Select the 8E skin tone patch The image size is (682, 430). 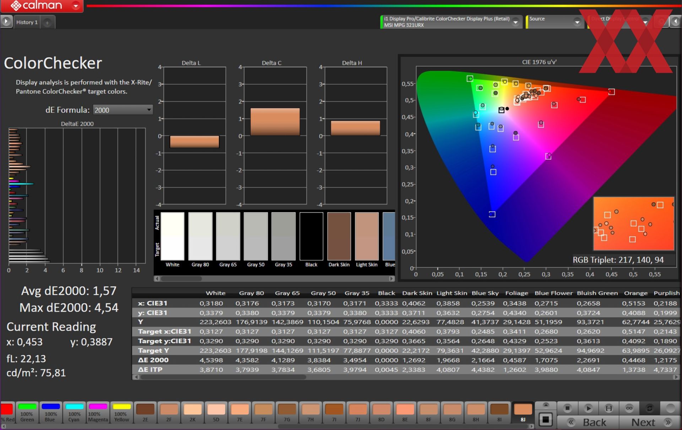405,413
